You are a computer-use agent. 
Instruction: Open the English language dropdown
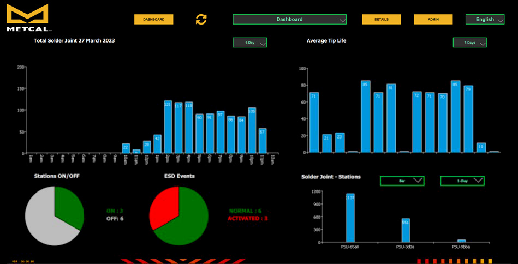(485, 20)
